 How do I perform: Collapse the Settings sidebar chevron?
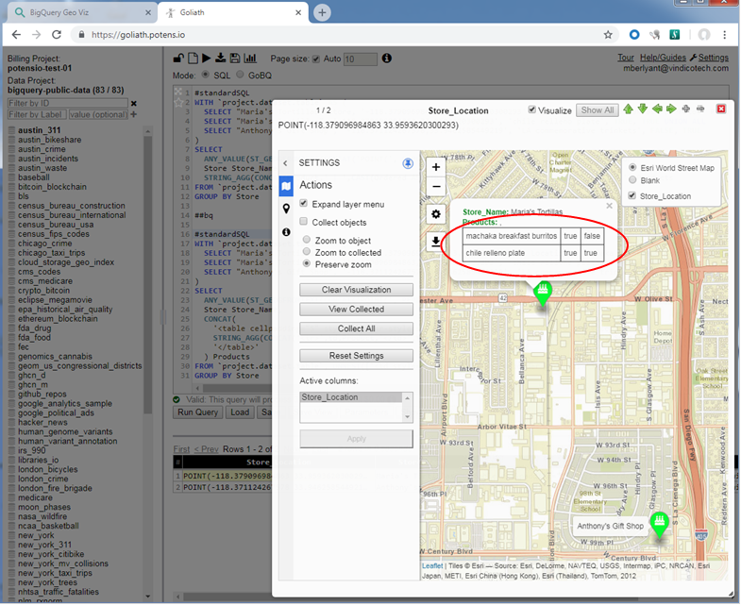(x=286, y=162)
